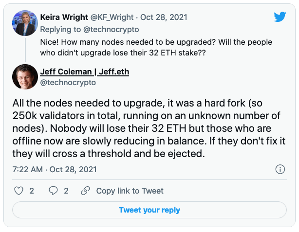Open the Keira Wright name link
The height and width of the screenshot is (232, 299).
[x=64, y=17]
